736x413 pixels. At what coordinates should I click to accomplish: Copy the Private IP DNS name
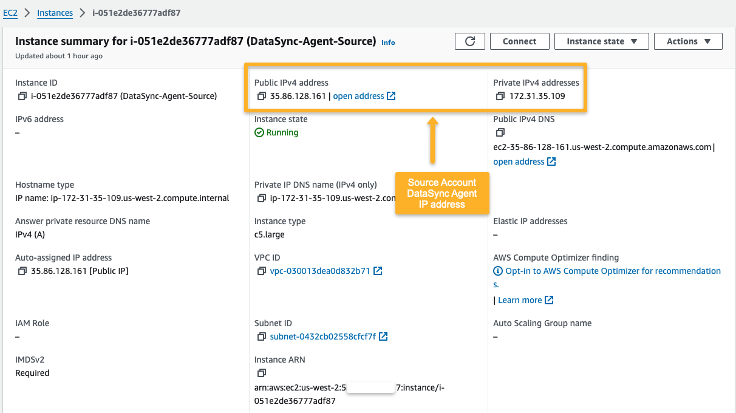pos(262,198)
